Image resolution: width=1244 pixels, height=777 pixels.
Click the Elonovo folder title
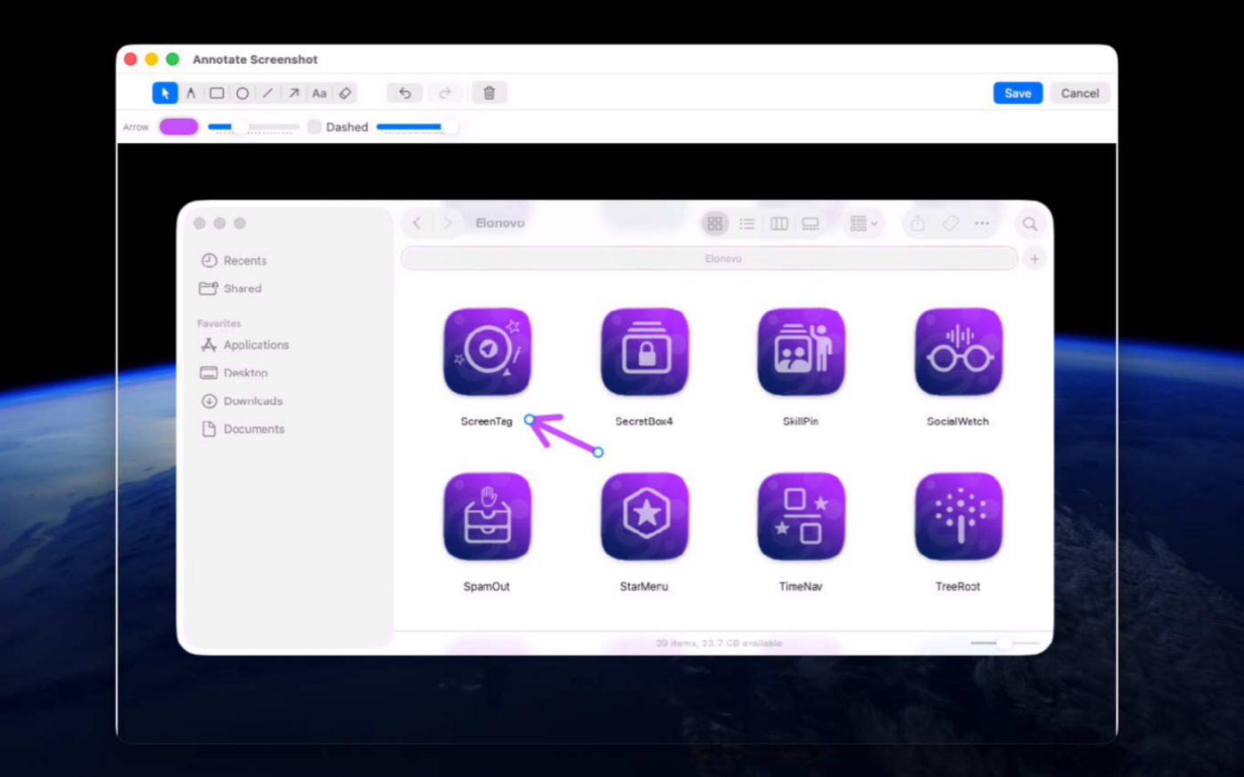coord(500,223)
